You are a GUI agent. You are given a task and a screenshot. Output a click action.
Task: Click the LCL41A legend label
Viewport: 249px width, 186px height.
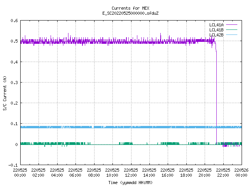(216, 25)
